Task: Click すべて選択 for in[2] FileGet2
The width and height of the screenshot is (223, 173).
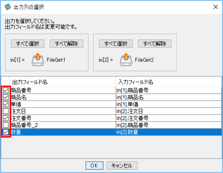Action: coord(116,44)
